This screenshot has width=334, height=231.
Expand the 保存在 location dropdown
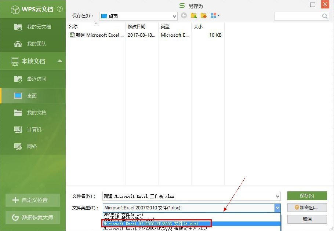(x=174, y=16)
